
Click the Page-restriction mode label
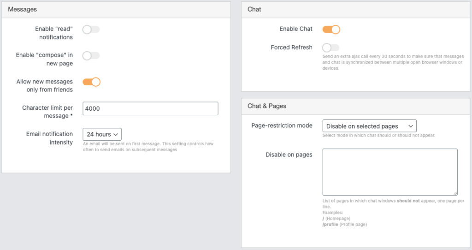pos(282,125)
